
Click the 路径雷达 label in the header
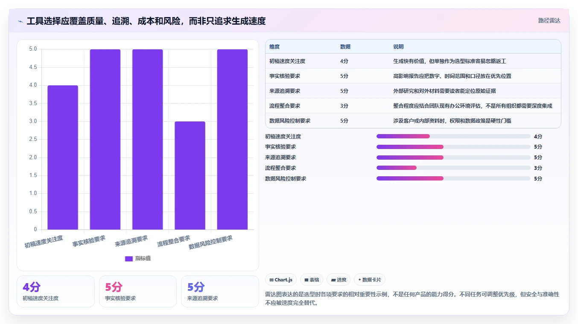point(549,20)
